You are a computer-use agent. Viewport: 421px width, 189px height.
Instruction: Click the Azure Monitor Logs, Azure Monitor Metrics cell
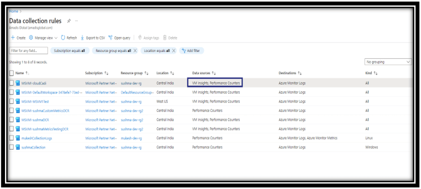tap(308, 138)
